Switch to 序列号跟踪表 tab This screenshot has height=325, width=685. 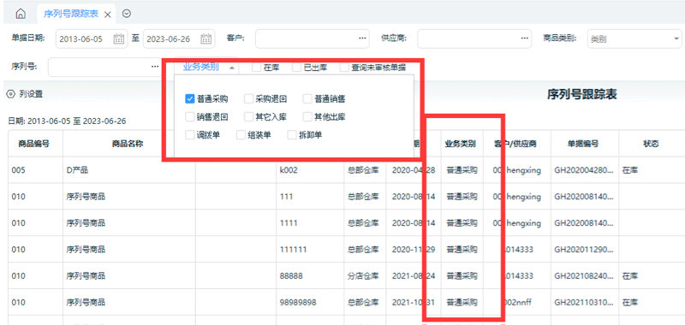point(71,14)
